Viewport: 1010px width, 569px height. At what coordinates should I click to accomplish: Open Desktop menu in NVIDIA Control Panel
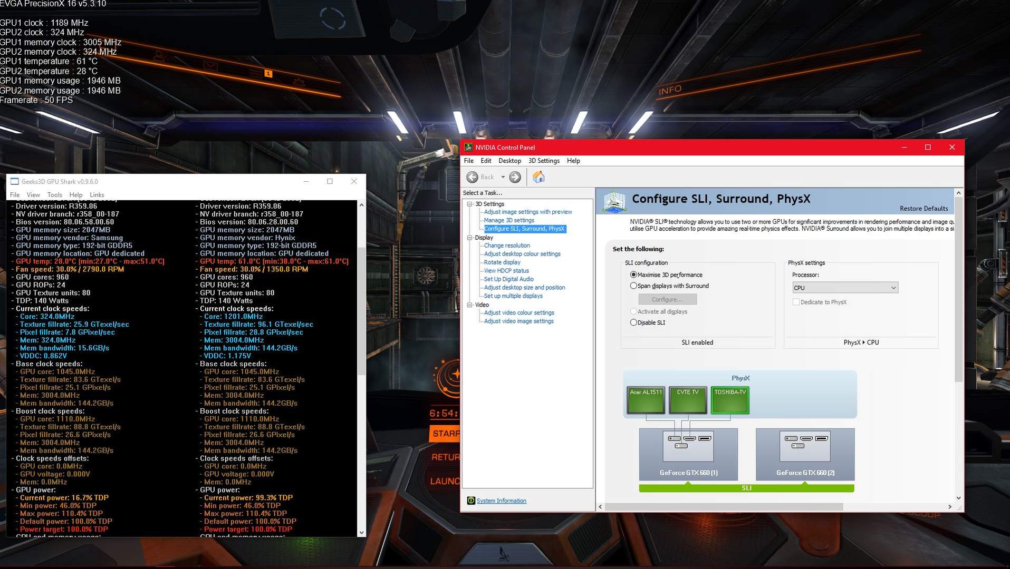tap(509, 161)
